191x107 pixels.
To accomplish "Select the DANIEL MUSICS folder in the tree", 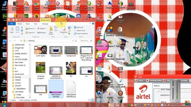I will coord(21,53).
